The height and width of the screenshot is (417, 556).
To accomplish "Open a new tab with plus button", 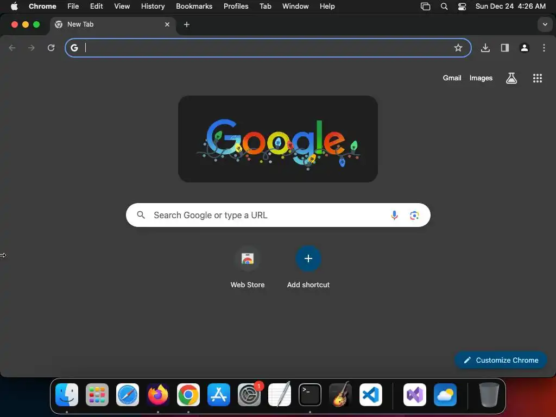I will (187, 24).
